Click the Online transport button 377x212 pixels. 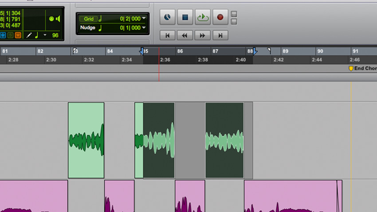pos(167,17)
